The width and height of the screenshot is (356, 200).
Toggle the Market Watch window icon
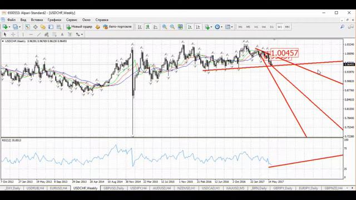(x=27, y=27)
